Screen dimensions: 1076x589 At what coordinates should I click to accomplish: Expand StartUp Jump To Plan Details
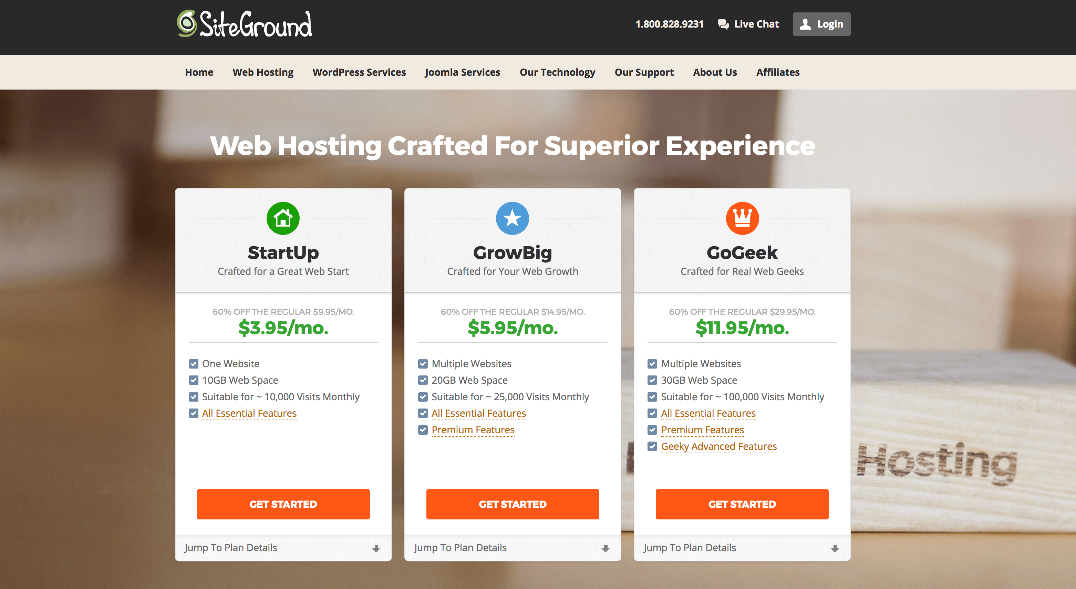231,548
